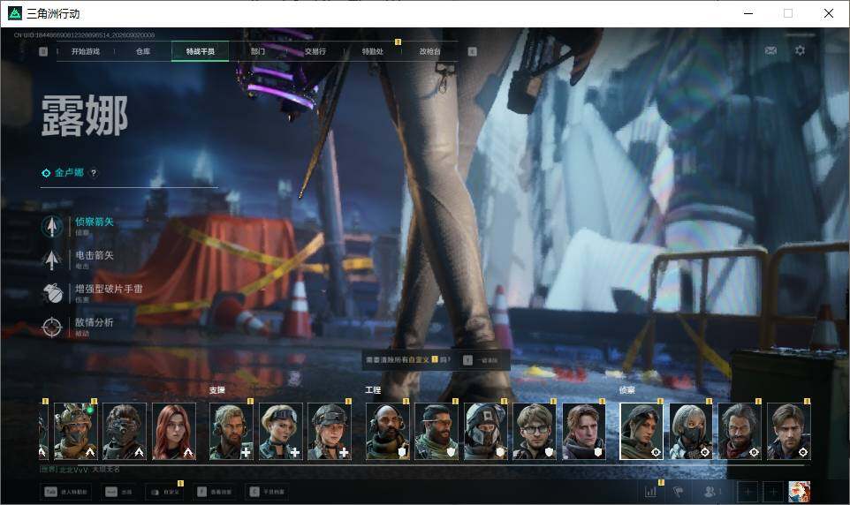Select the 增强型破片手雷 grenade icon
This screenshot has height=505, width=850.
click(x=52, y=293)
